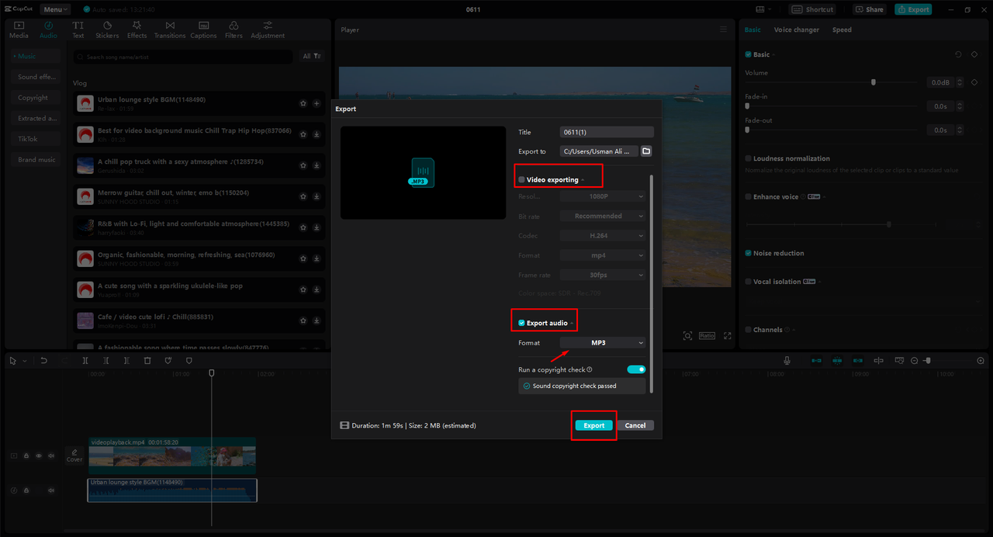Add Urban lounge style BGM to the timeline
Viewport: 993px width, 537px height.
point(317,103)
